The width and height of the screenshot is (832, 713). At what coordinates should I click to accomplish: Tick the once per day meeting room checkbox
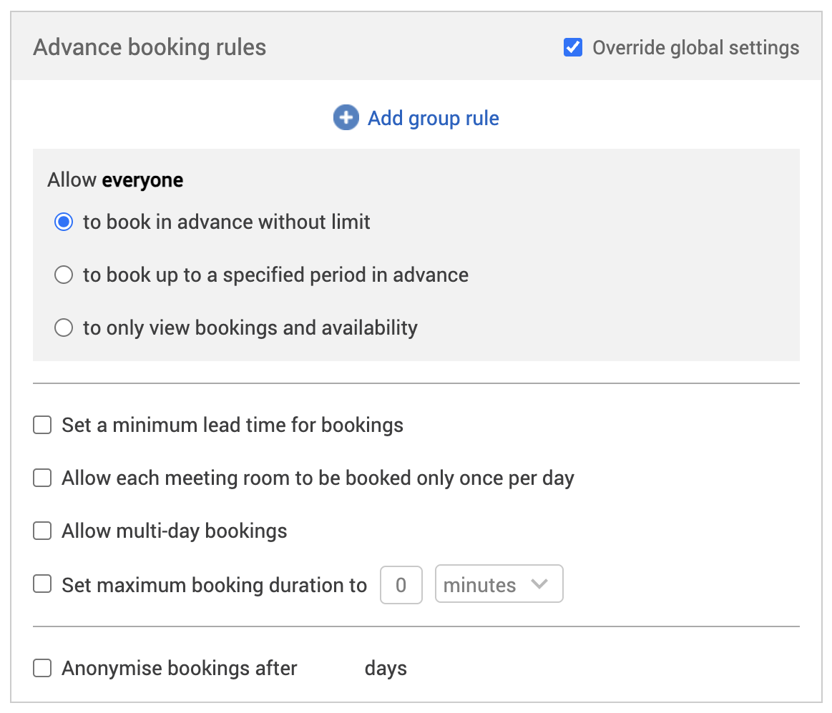pos(43,478)
